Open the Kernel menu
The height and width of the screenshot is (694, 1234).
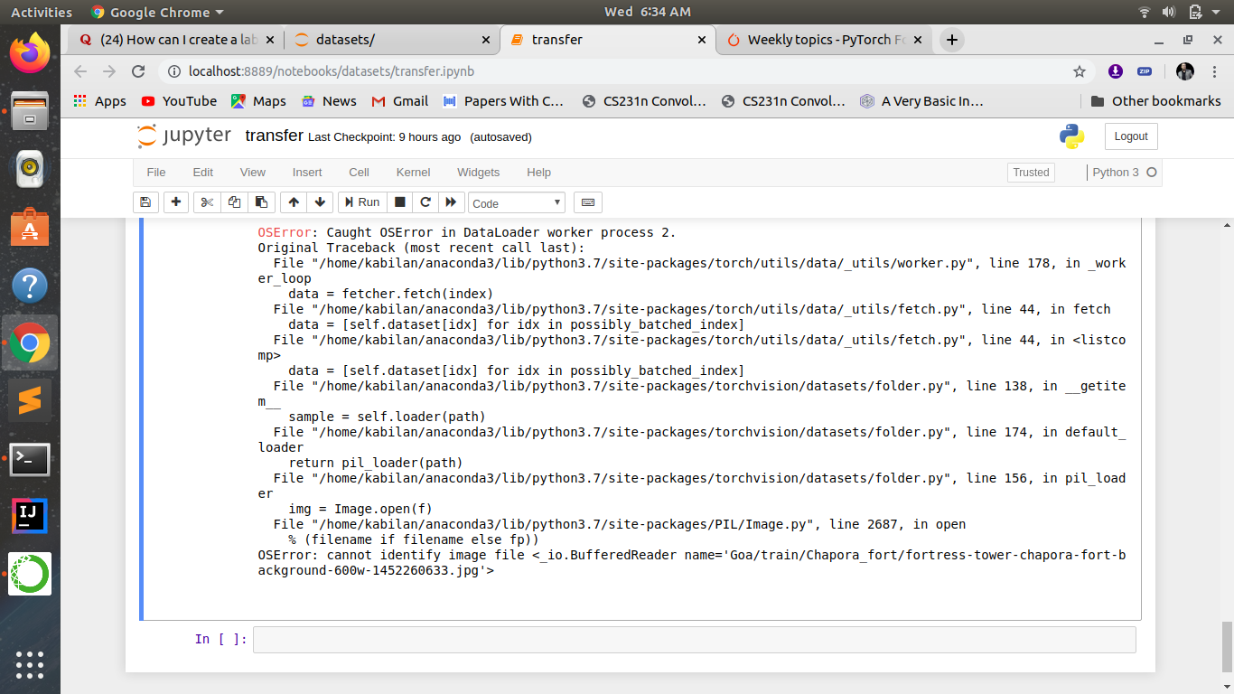(x=413, y=173)
